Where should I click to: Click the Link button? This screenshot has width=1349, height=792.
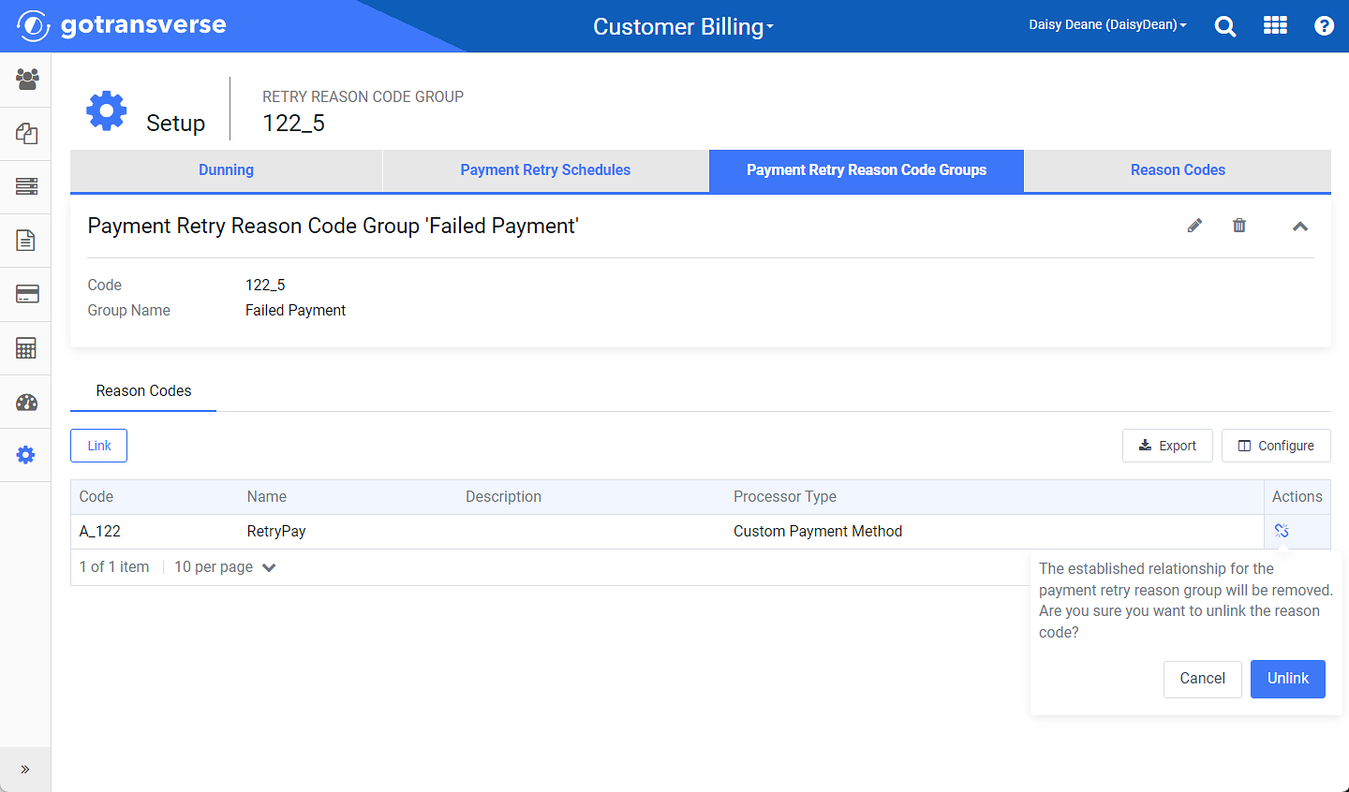coord(99,446)
